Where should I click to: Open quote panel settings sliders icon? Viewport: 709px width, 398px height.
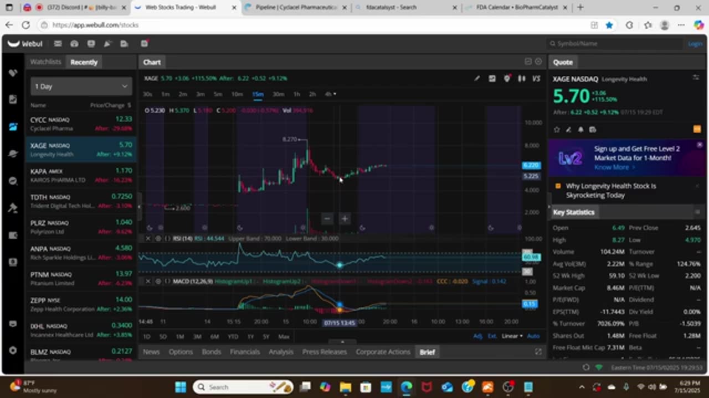pyautogui.click(x=696, y=78)
